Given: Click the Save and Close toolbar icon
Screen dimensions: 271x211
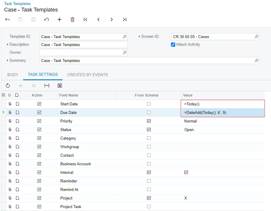Looking at the screenshot, I should tap(20, 19).
